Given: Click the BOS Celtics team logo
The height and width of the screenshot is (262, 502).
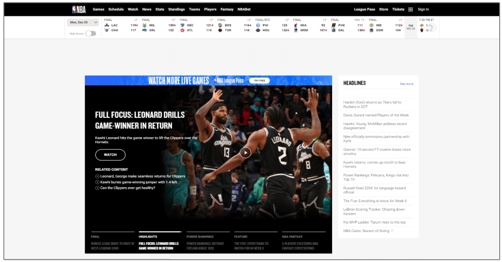Looking at the screenshot, I should click(x=220, y=25).
